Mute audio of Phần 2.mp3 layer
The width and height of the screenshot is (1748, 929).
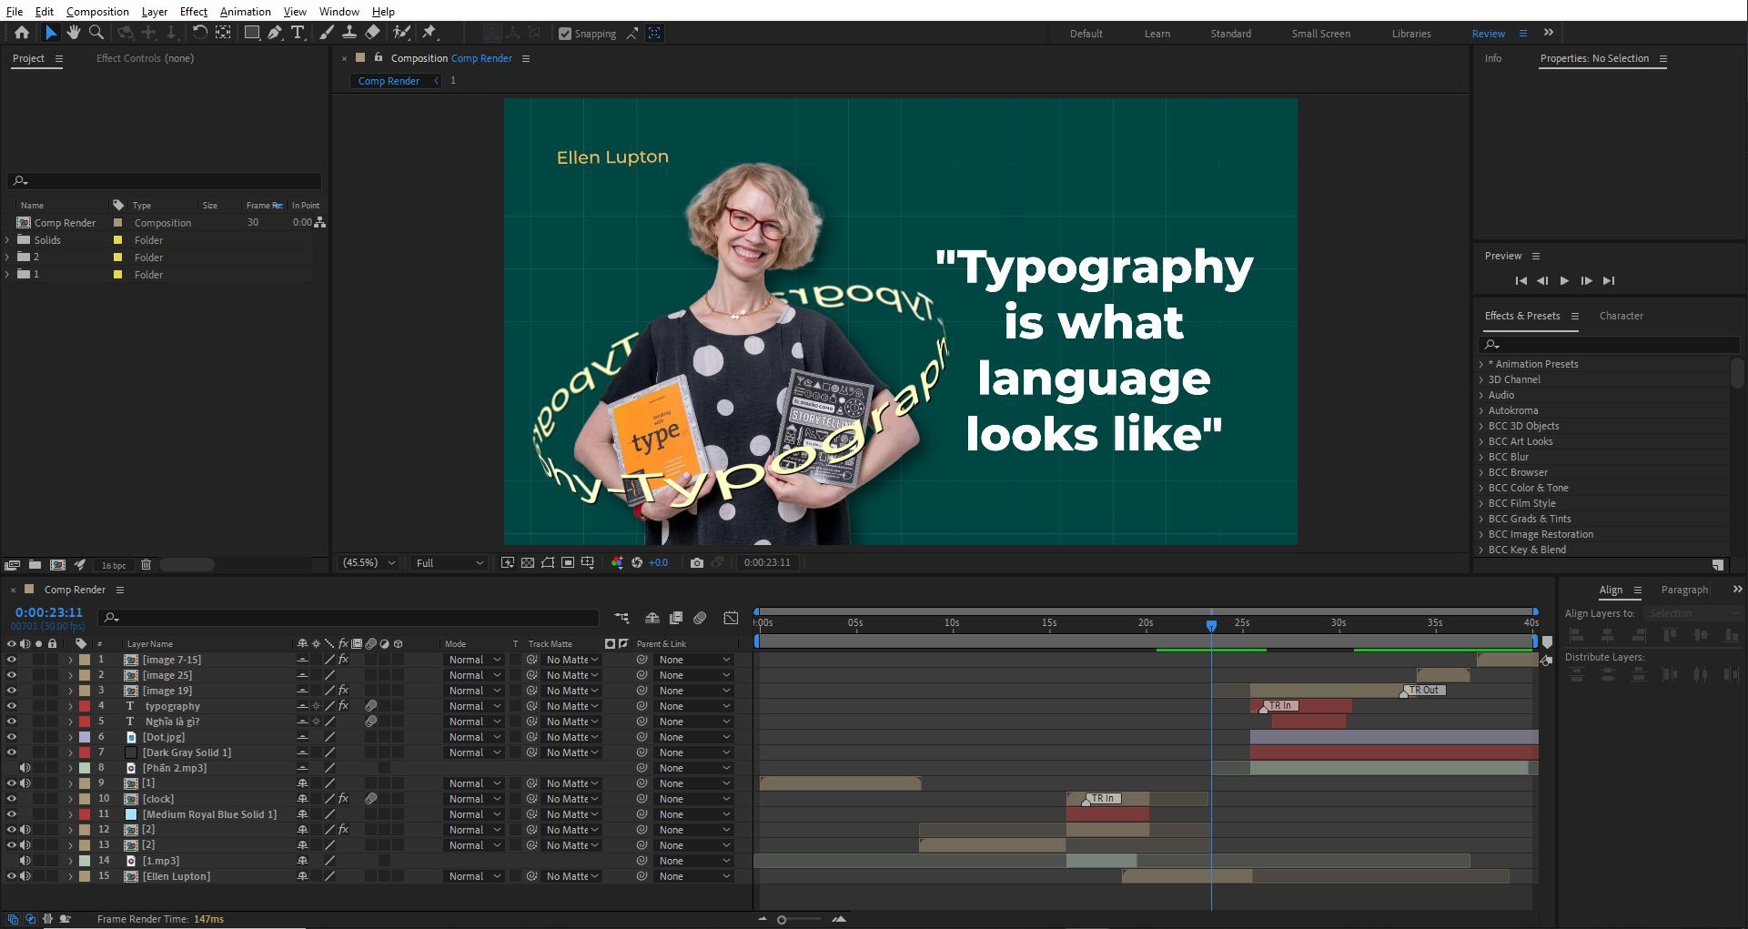(25, 768)
